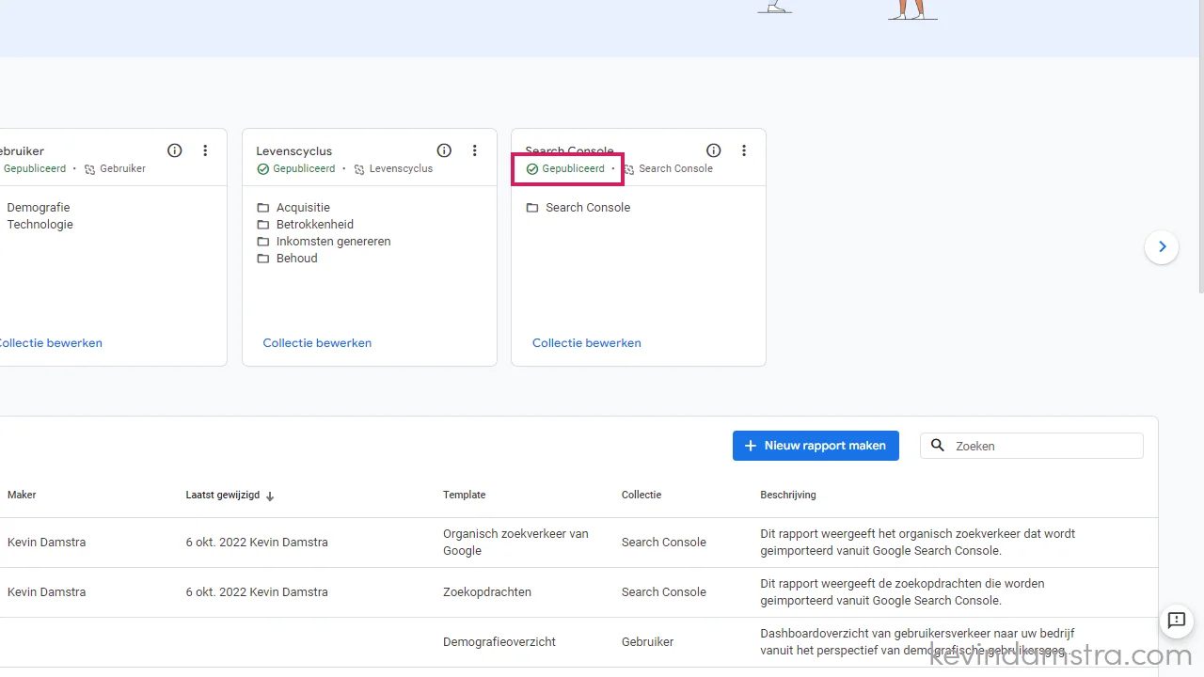
Task: Click the search magnifier icon
Action: click(x=938, y=446)
